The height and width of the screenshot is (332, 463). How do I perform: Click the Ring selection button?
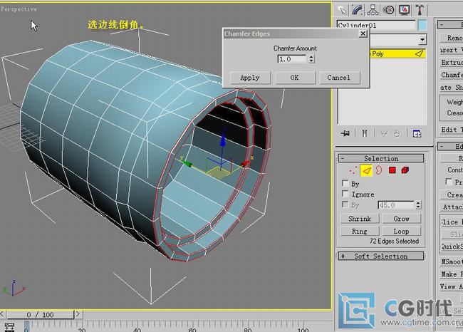[x=360, y=231]
